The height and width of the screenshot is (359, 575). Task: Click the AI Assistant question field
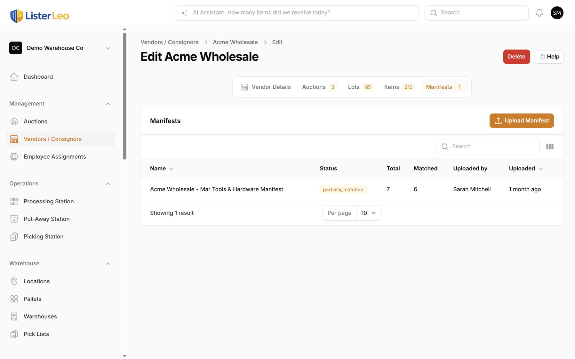[x=297, y=13]
